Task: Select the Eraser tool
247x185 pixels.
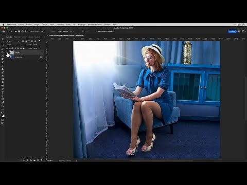Action: pyautogui.click(x=3, y=76)
